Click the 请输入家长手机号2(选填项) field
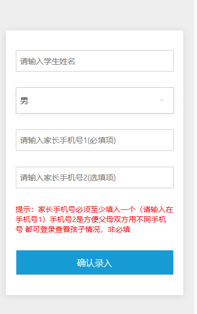 [x=95, y=177]
